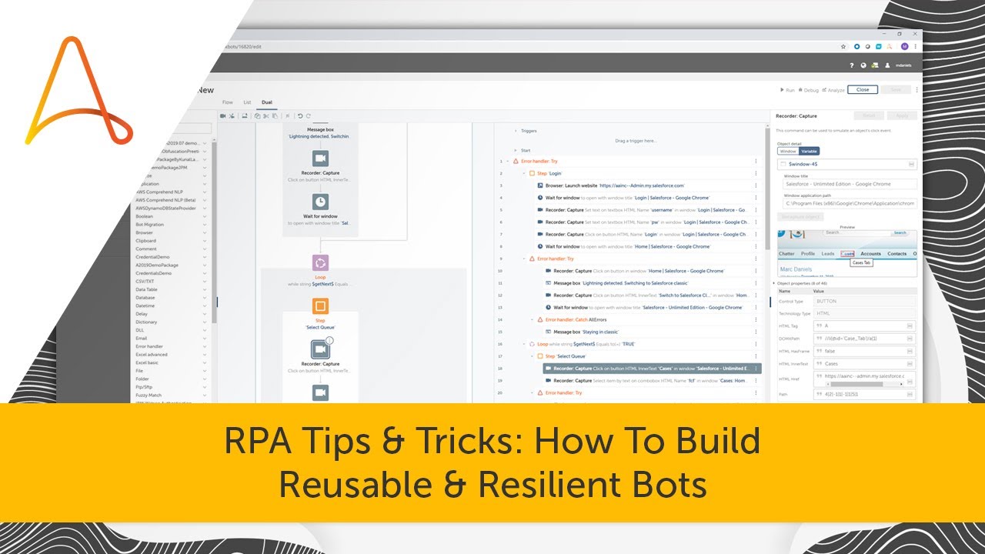This screenshot has height=554, width=985.
Task: Collapse line 1 Error handler: Try
Action: (x=509, y=161)
